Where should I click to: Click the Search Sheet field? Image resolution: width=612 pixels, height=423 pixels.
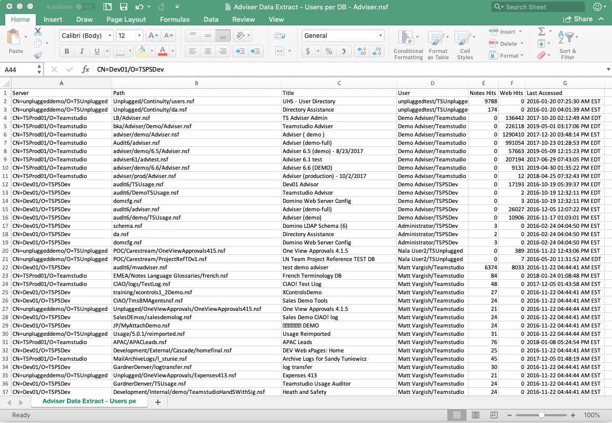pos(538,7)
